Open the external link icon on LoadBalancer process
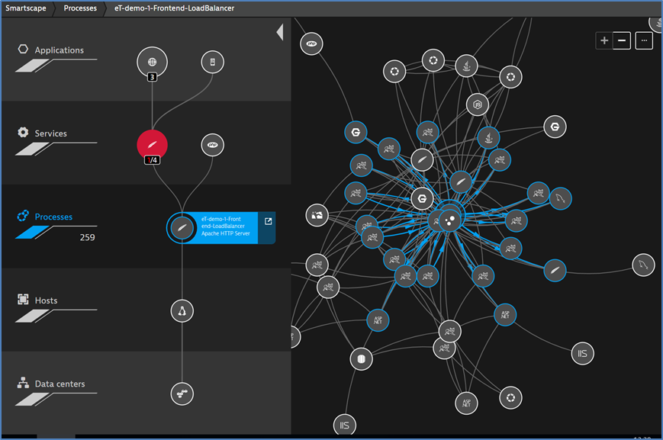This screenshot has width=663, height=440. tap(268, 222)
